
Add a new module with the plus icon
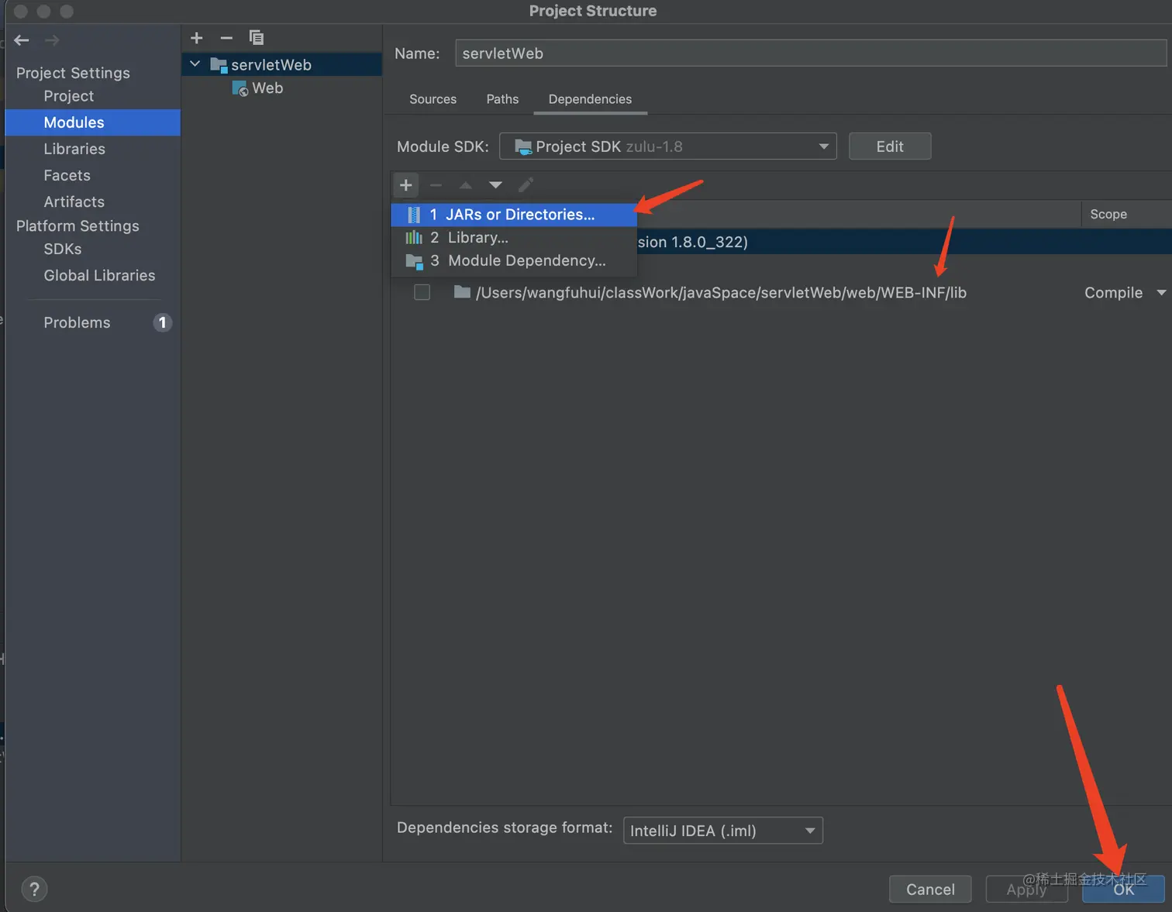point(197,38)
